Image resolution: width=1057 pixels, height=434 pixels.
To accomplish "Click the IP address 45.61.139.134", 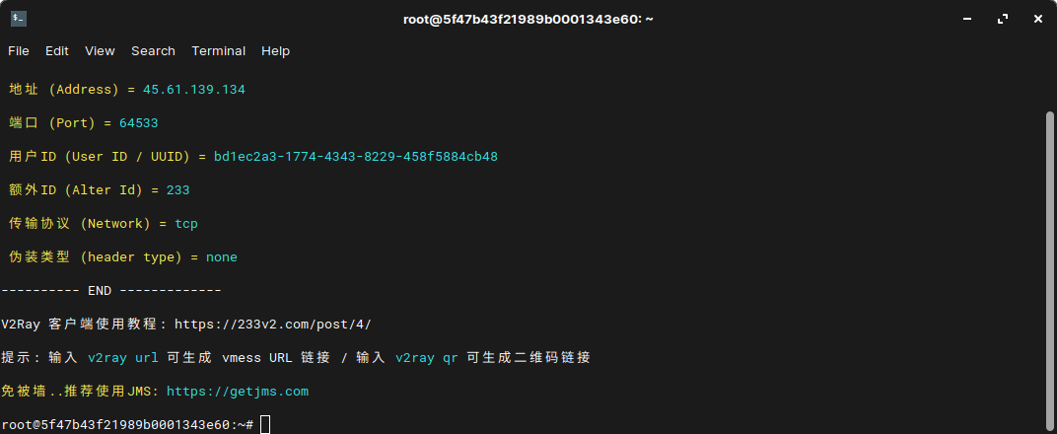I will pos(194,90).
